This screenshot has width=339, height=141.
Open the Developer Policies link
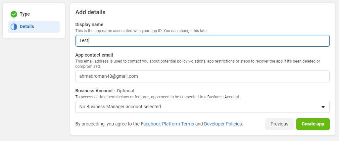[223, 124]
